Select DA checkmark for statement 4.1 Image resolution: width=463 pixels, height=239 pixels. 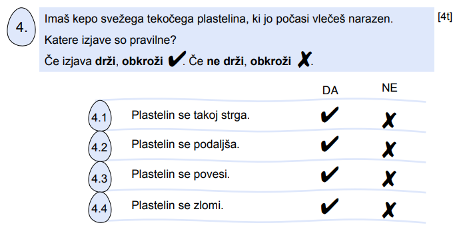(330, 114)
